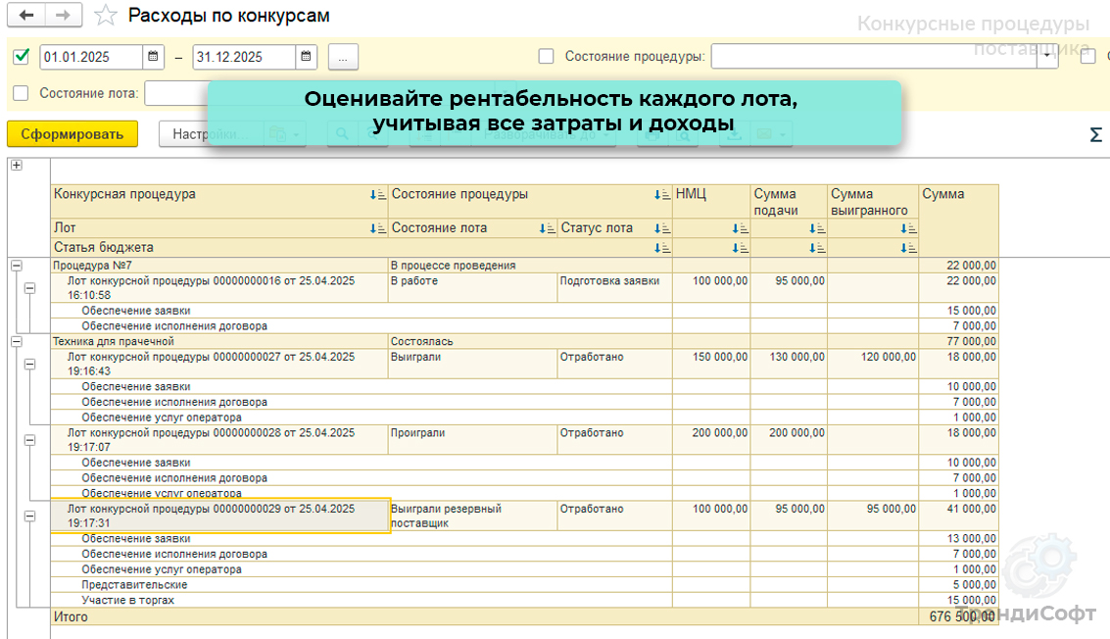Click the Состоялась state cell
Screen dimensions: 1110x639
point(530,341)
